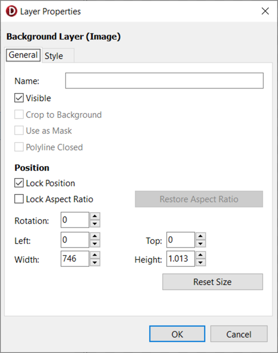Increase the Width value up arrow

click(x=95, y=255)
